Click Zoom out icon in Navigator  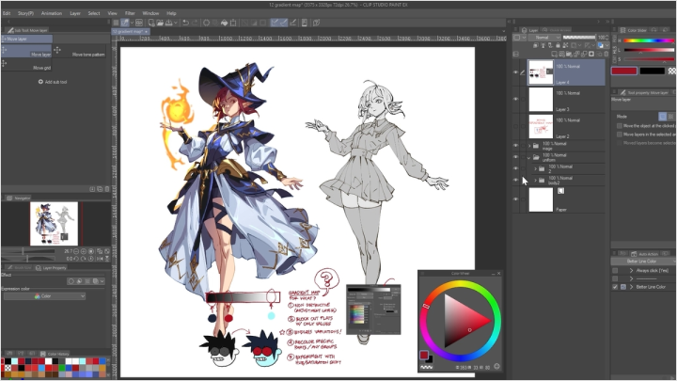76,251
